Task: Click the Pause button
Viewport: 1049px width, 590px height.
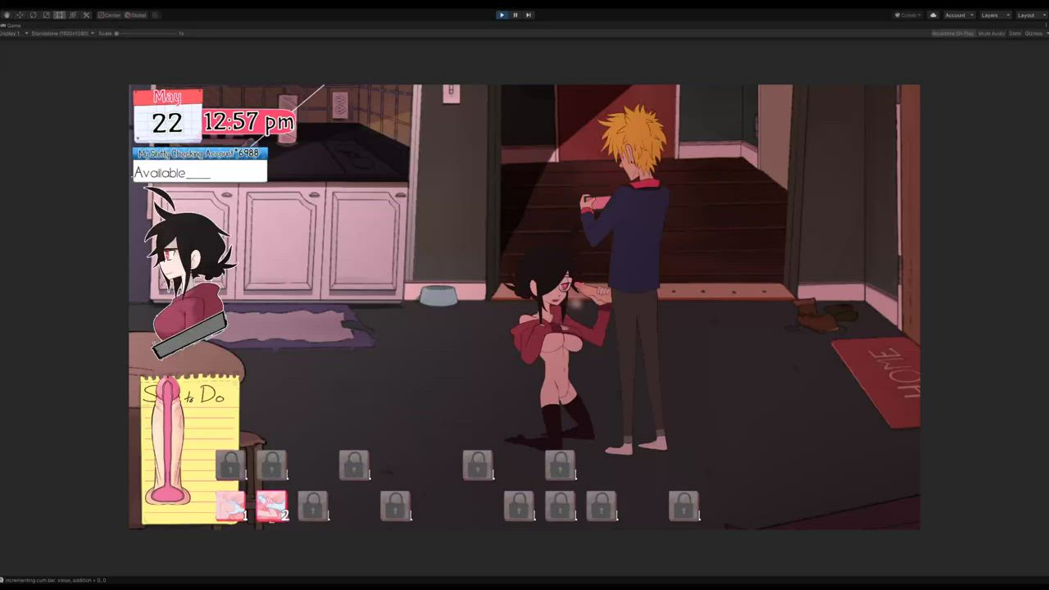Action: [515, 15]
